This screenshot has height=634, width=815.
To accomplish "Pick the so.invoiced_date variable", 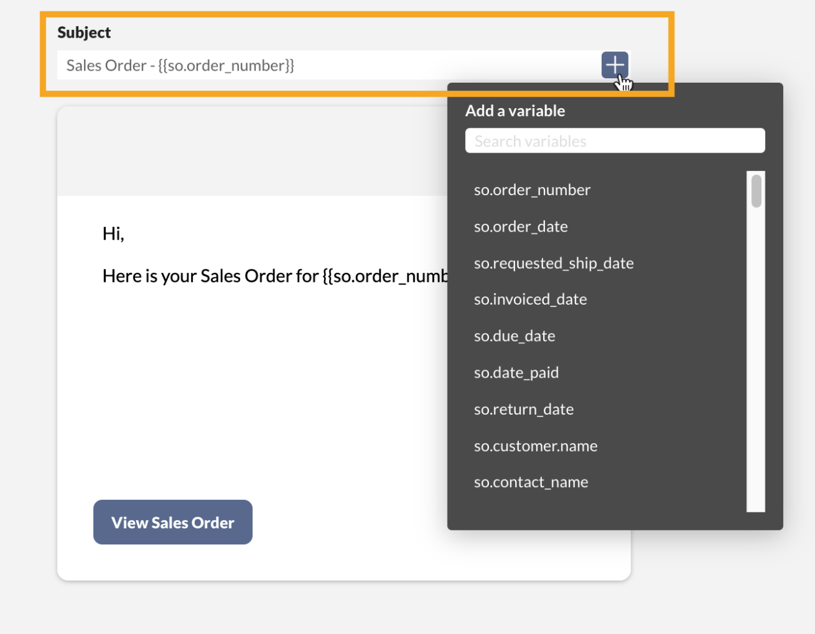I will click(530, 299).
